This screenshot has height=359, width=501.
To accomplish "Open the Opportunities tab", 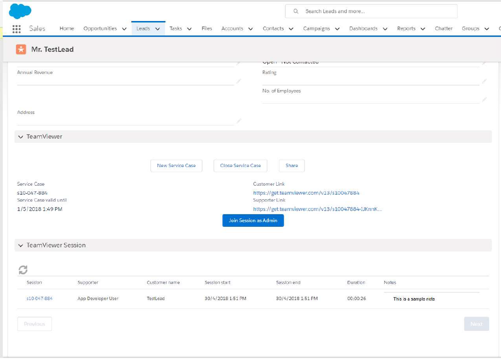I will 100,29.
